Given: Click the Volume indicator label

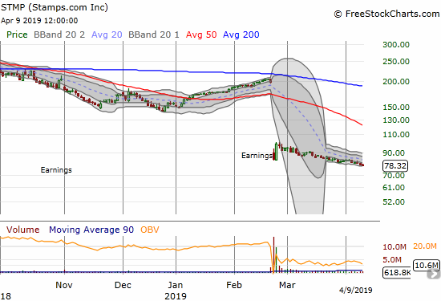Looking at the screenshot, I should click(x=23, y=230).
